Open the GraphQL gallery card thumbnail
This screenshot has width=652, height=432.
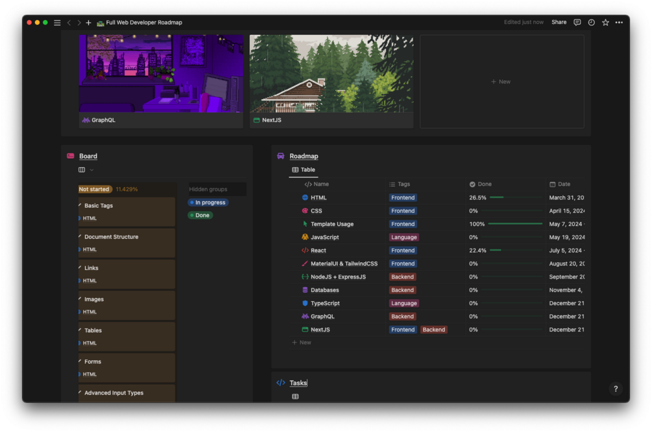tap(161, 73)
